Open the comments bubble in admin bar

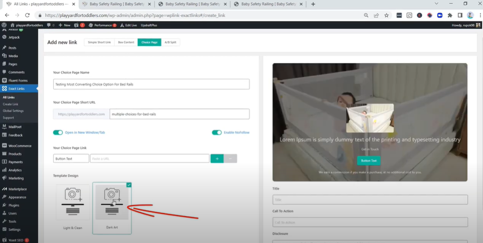tap(51, 25)
